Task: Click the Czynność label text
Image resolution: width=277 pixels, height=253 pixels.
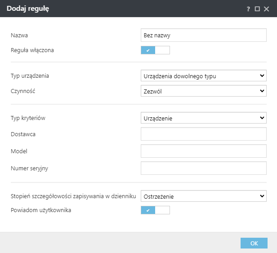Action: 23,91
